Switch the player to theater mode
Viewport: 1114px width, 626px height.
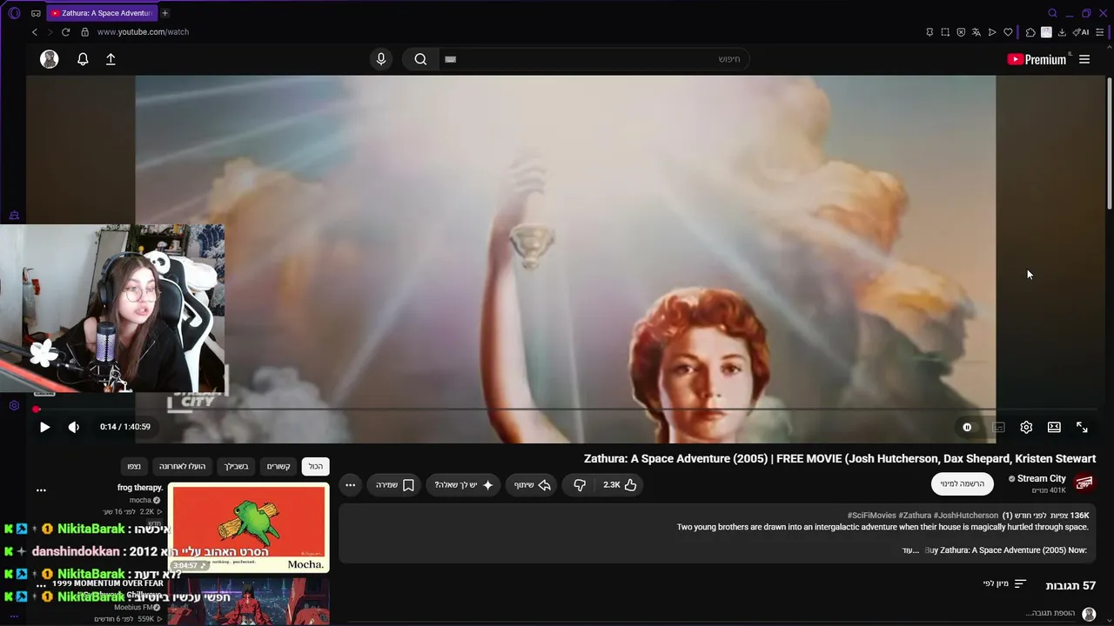1054,427
